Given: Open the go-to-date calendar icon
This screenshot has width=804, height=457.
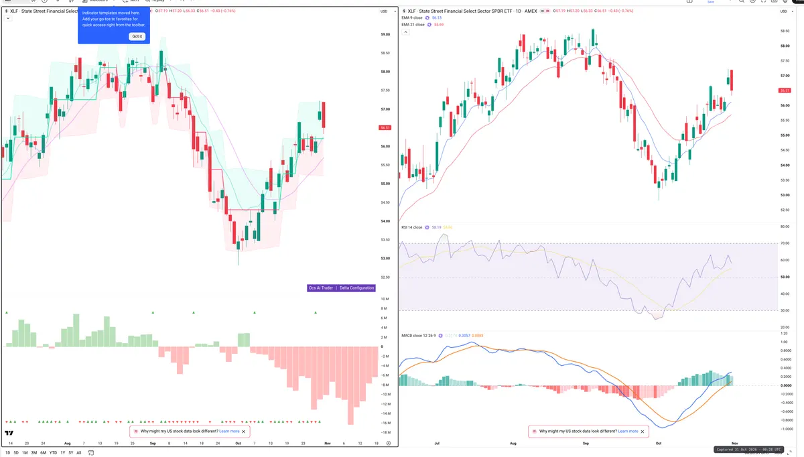Looking at the screenshot, I should [90, 453].
